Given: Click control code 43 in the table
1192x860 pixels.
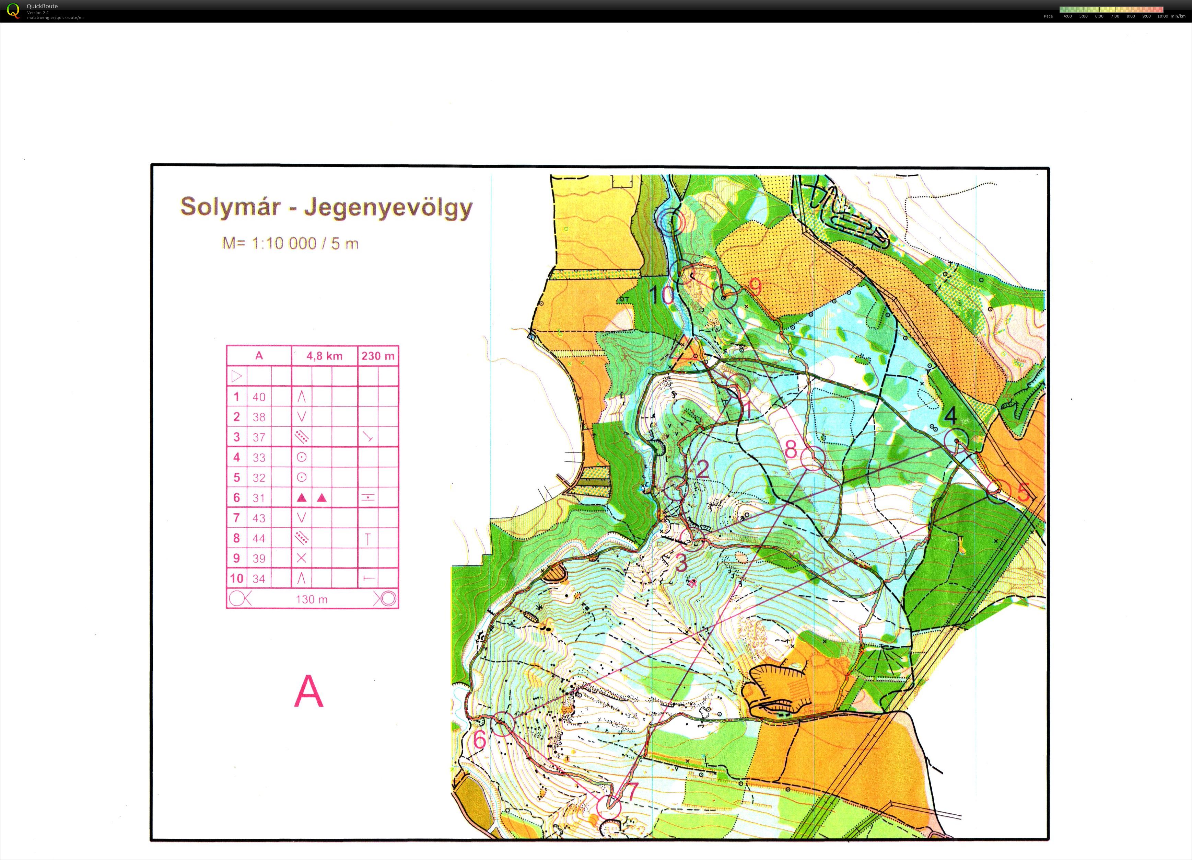Looking at the screenshot, I should click(259, 518).
